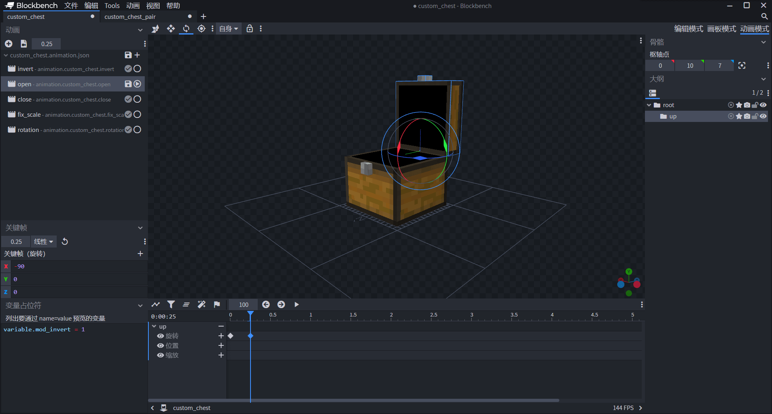Click the magic wand bake icon
The width and height of the screenshot is (772, 414).
click(201, 304)
